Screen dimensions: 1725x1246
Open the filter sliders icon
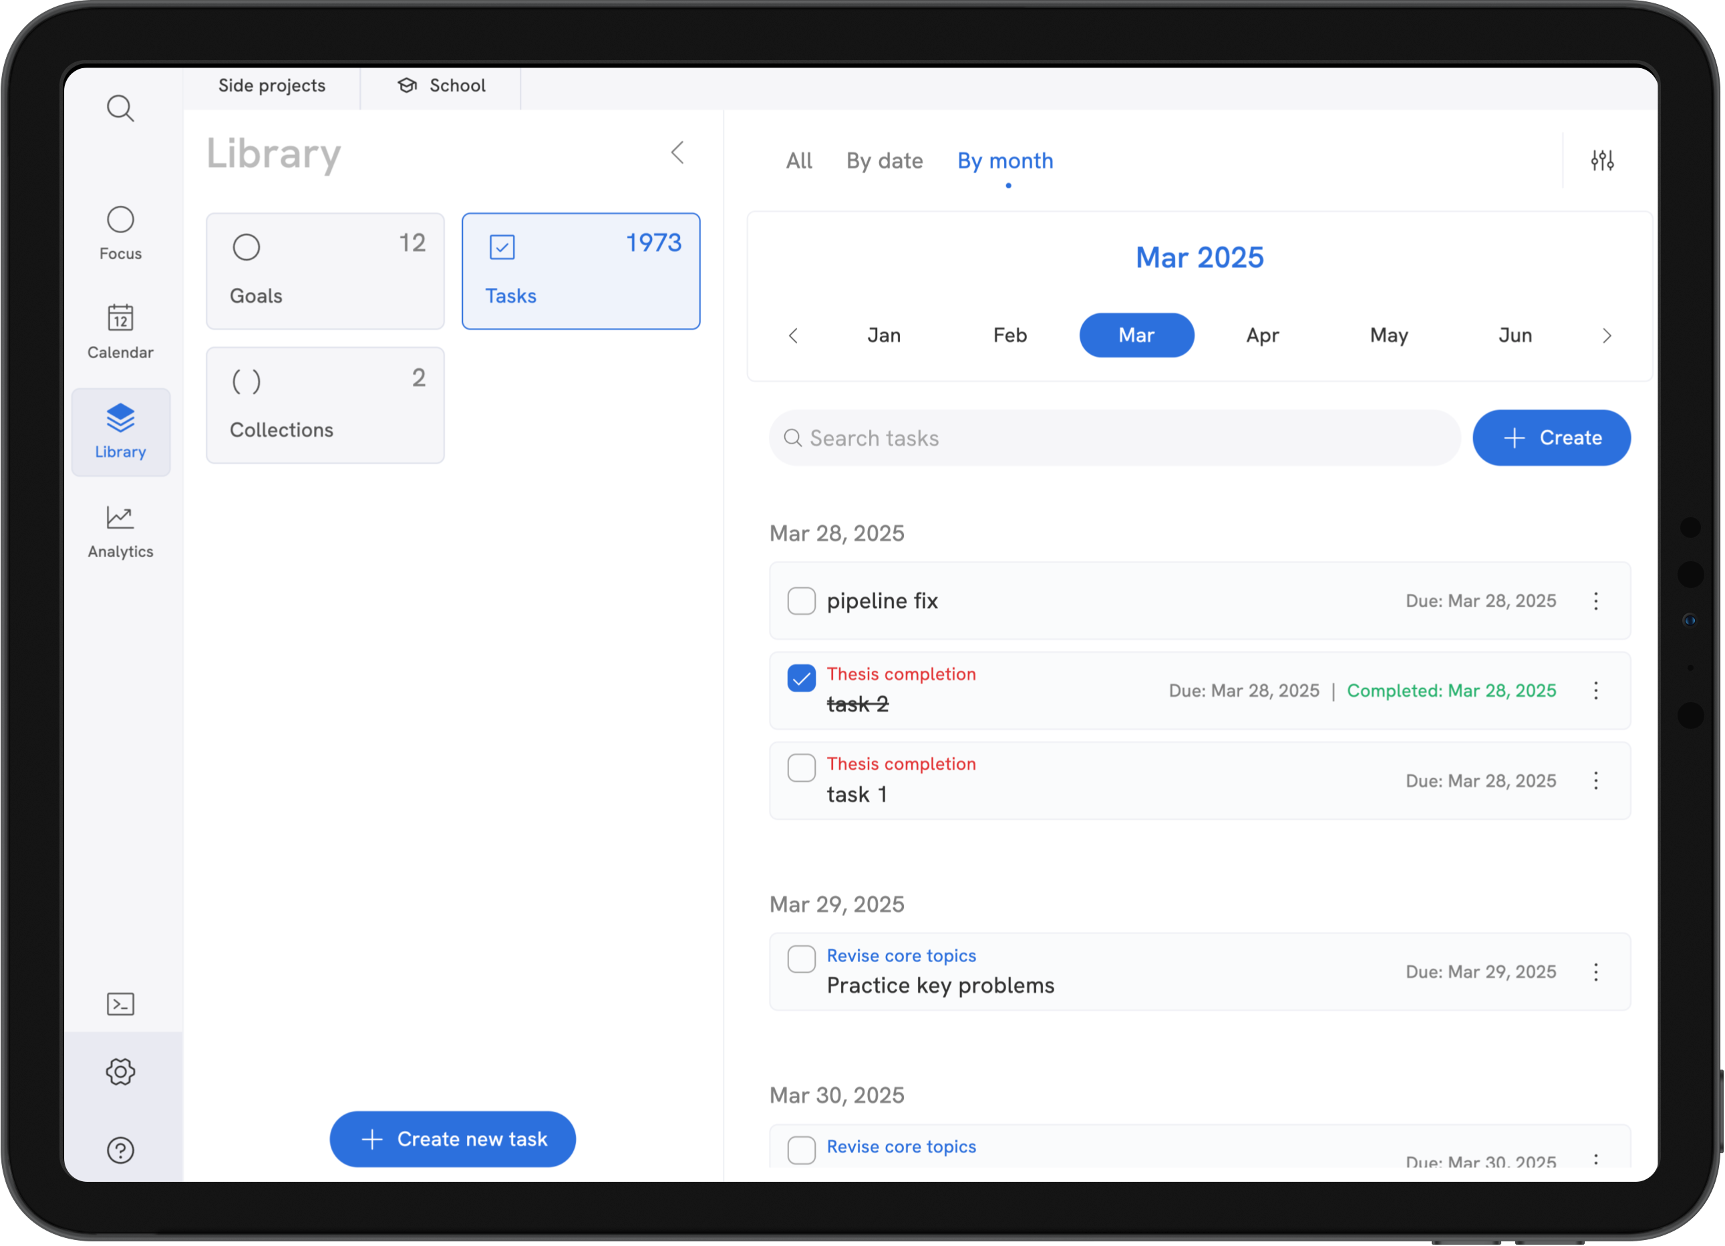[1602, 160]
